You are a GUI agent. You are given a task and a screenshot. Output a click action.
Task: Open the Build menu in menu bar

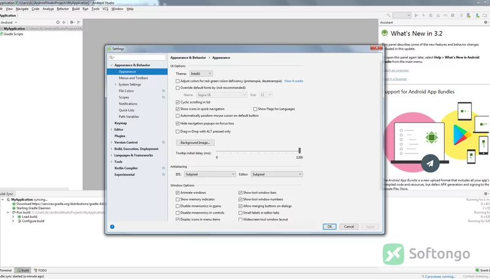76,9
